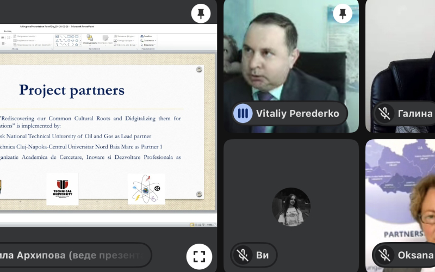Screen dimensions: 435x272
Task: Click the muted mic icon on Oksana's tile
Action: pyautogui.click(x=385, y=254)
